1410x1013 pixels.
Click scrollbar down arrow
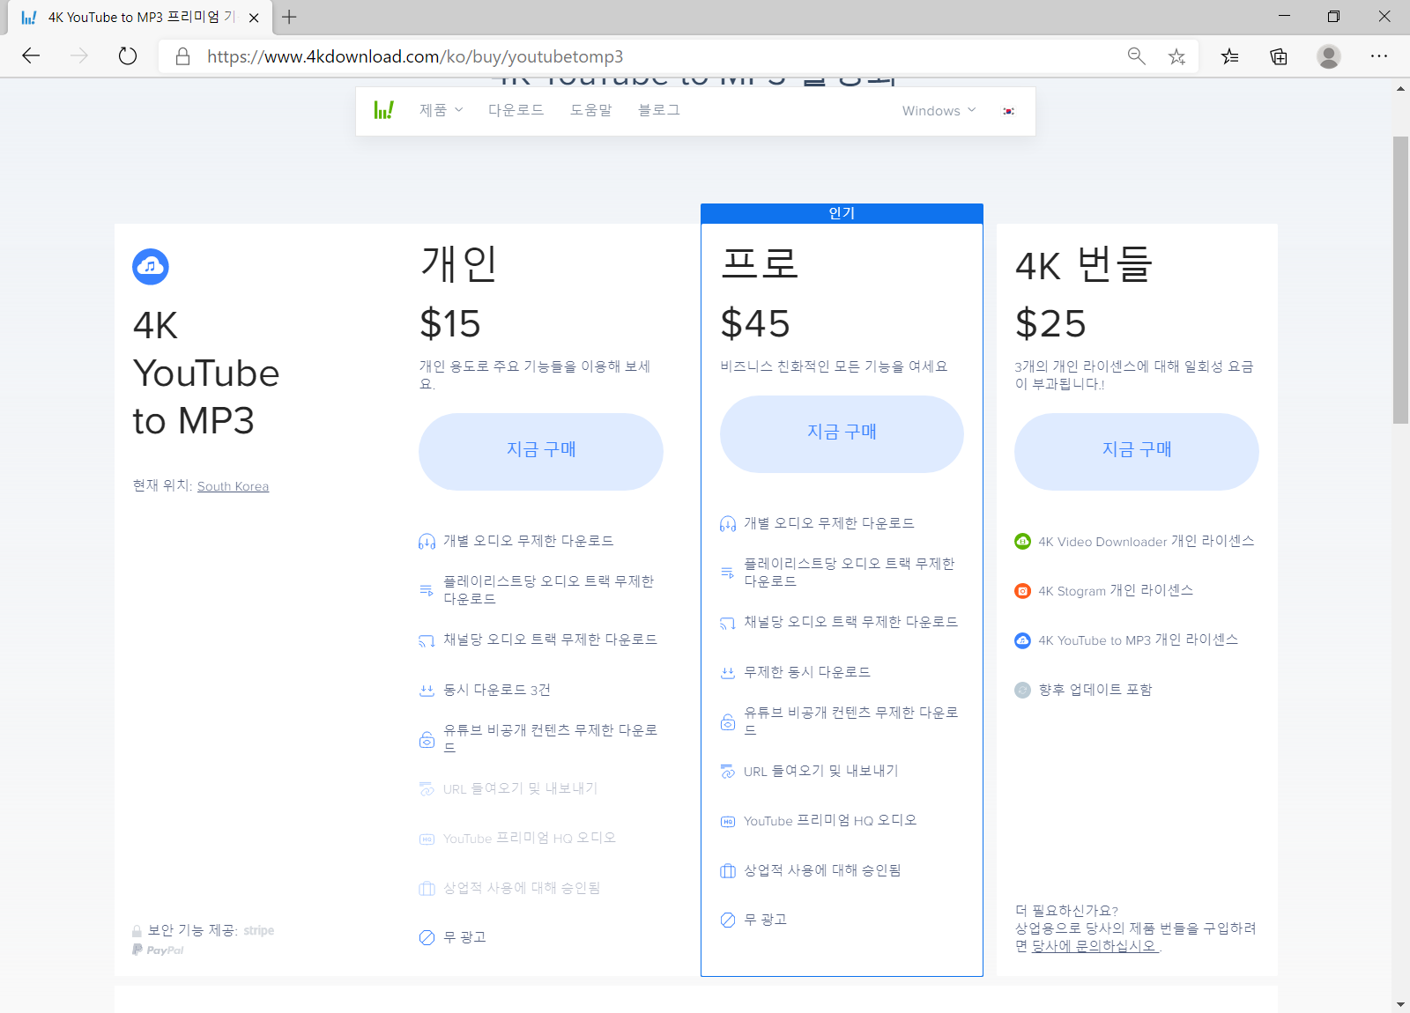pyautogui.click(x=1400, y=1004)
